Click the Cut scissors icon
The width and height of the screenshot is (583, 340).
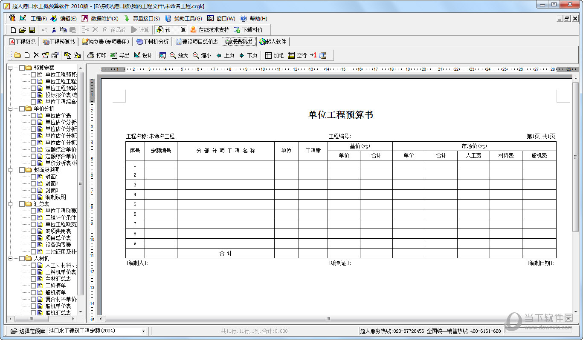tap(54, 30)
